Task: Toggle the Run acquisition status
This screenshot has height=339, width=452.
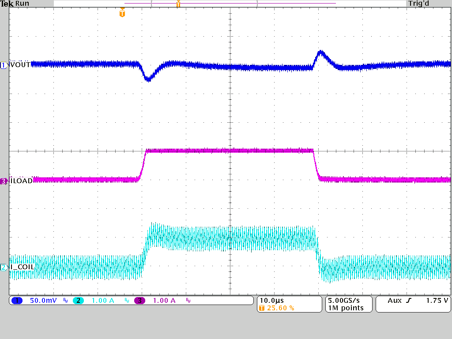Action: 21,4
